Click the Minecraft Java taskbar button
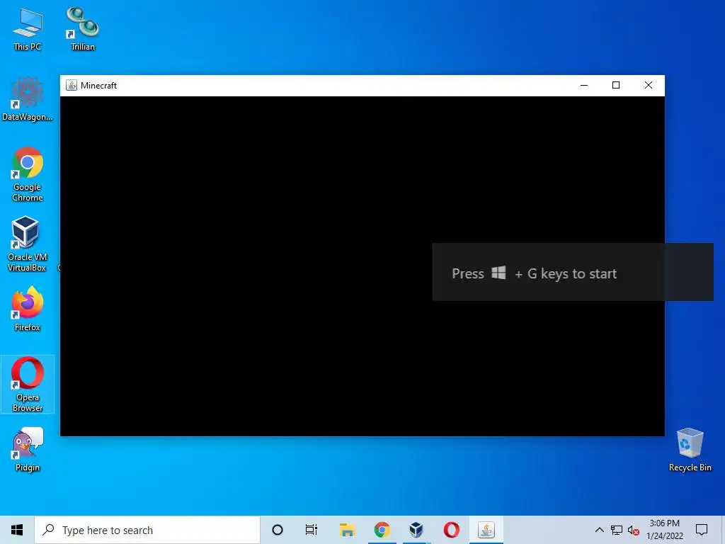 (x=486, y=530)
